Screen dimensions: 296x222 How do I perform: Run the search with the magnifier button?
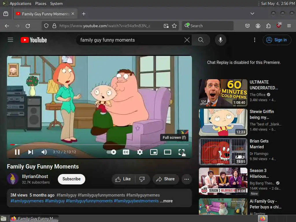[x=201, y=40]
